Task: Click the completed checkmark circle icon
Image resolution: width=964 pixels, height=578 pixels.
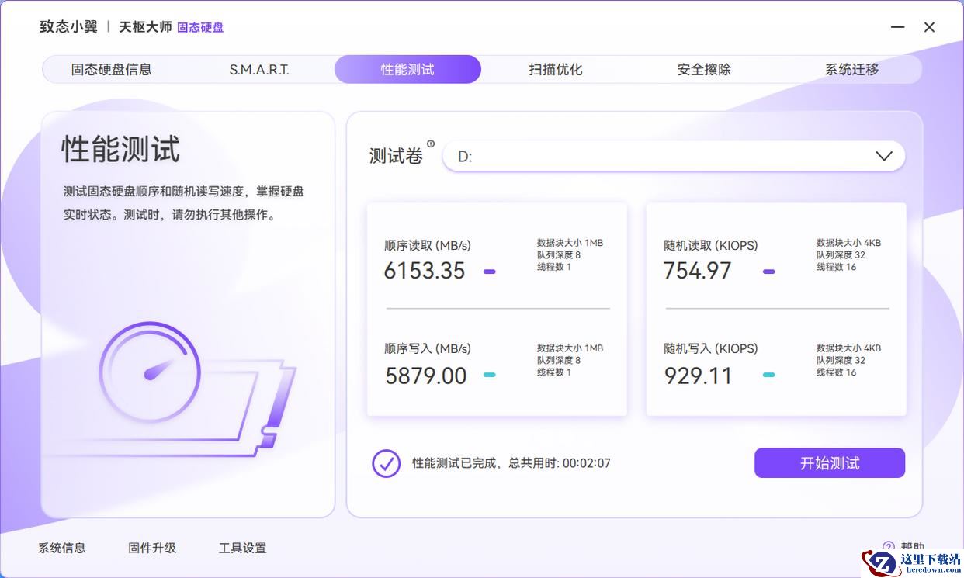Action: point(386,463)
